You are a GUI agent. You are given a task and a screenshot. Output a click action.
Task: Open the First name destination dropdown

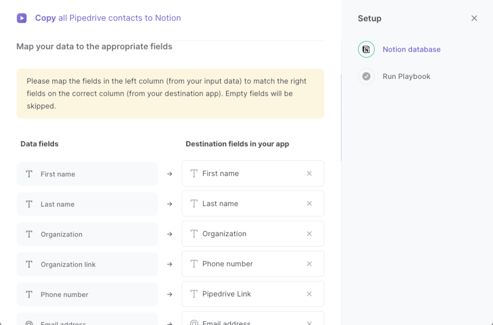coord(253,173)
